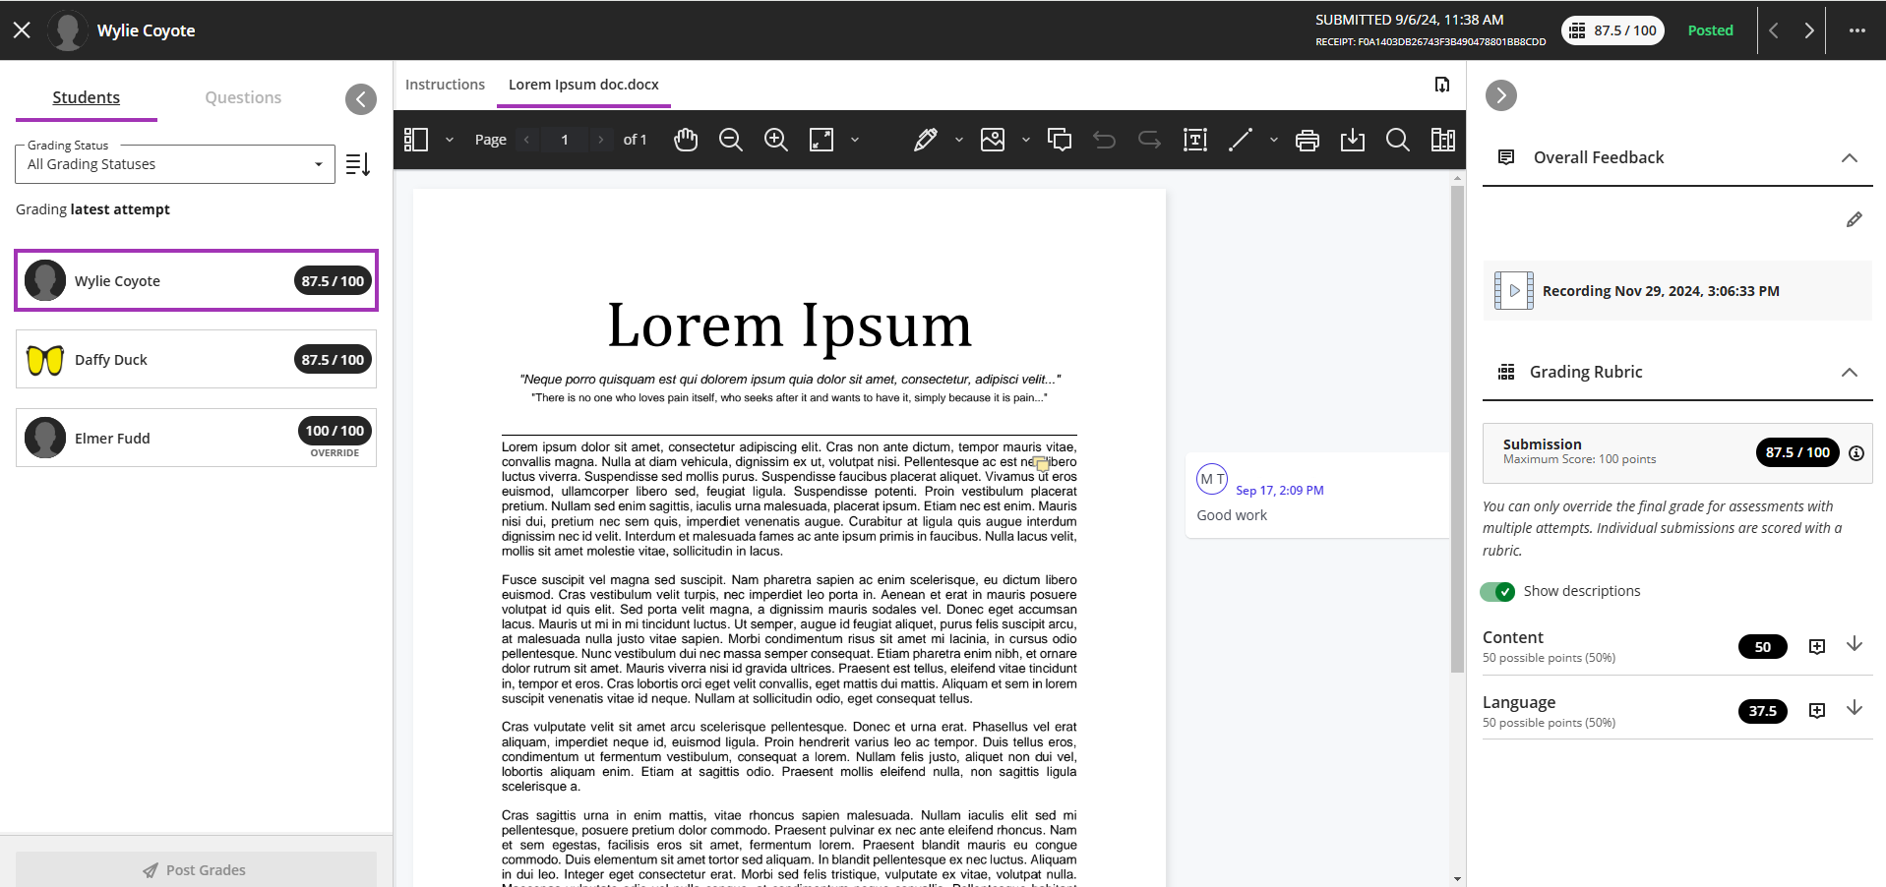Toggle the sidebar thumbnail panel view

(414, 140)
